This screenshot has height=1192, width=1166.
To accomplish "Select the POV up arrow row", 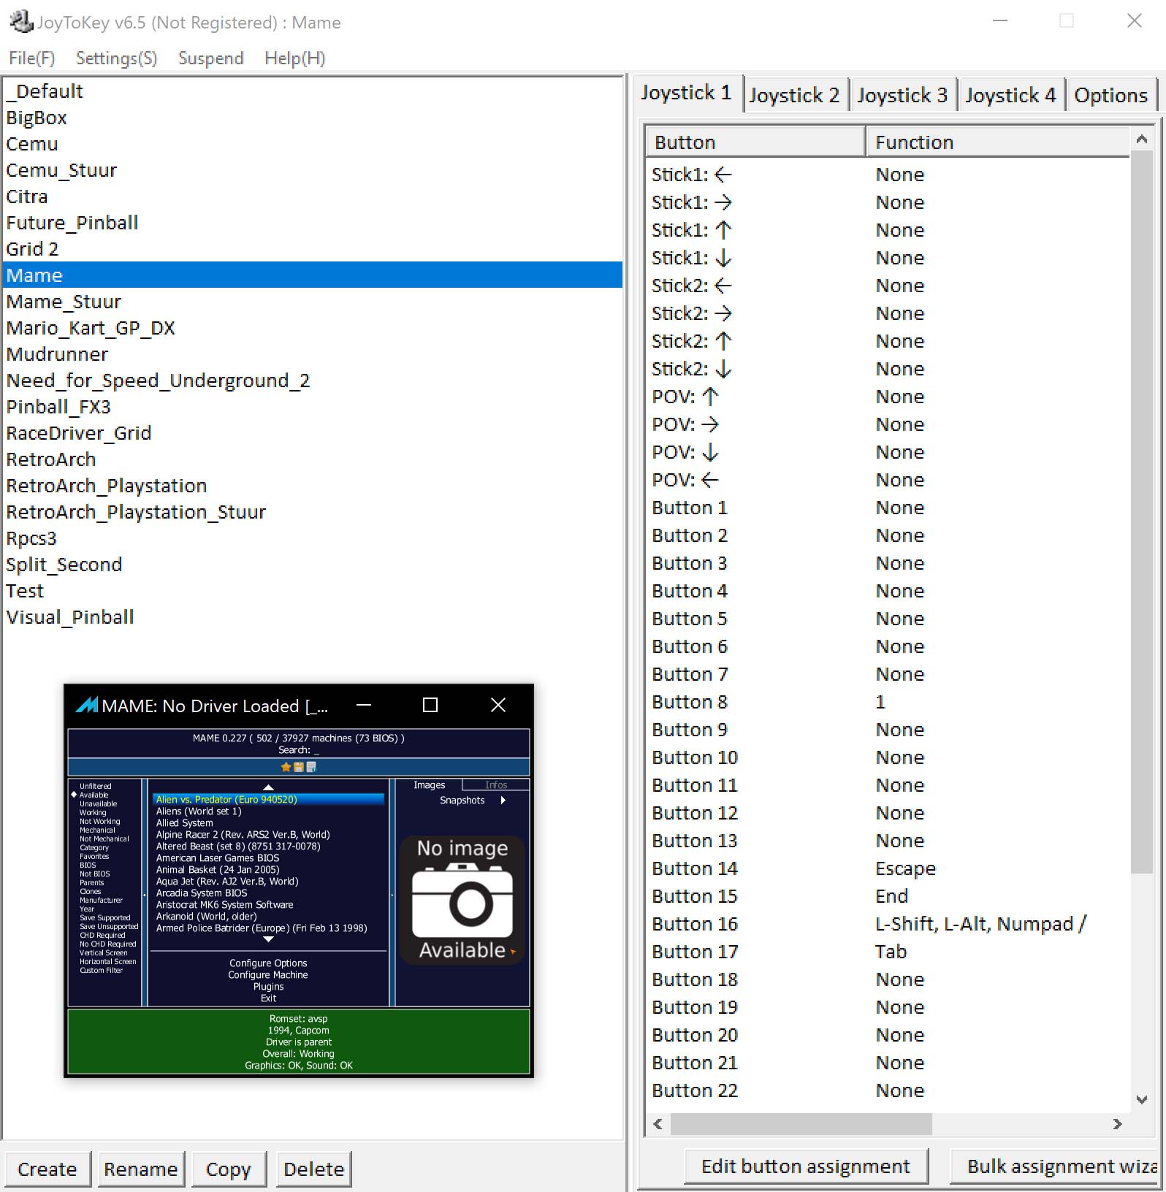I will [888, 397].
